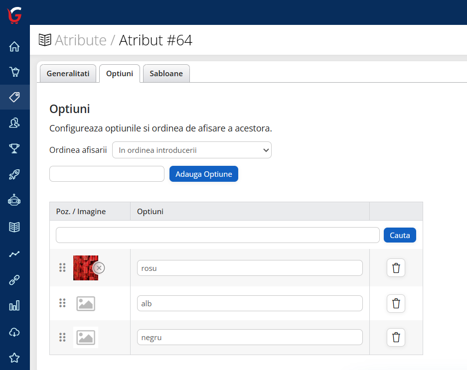Click the negru option text field
Viewport: 467px width, 370px height.
point(250,337)
